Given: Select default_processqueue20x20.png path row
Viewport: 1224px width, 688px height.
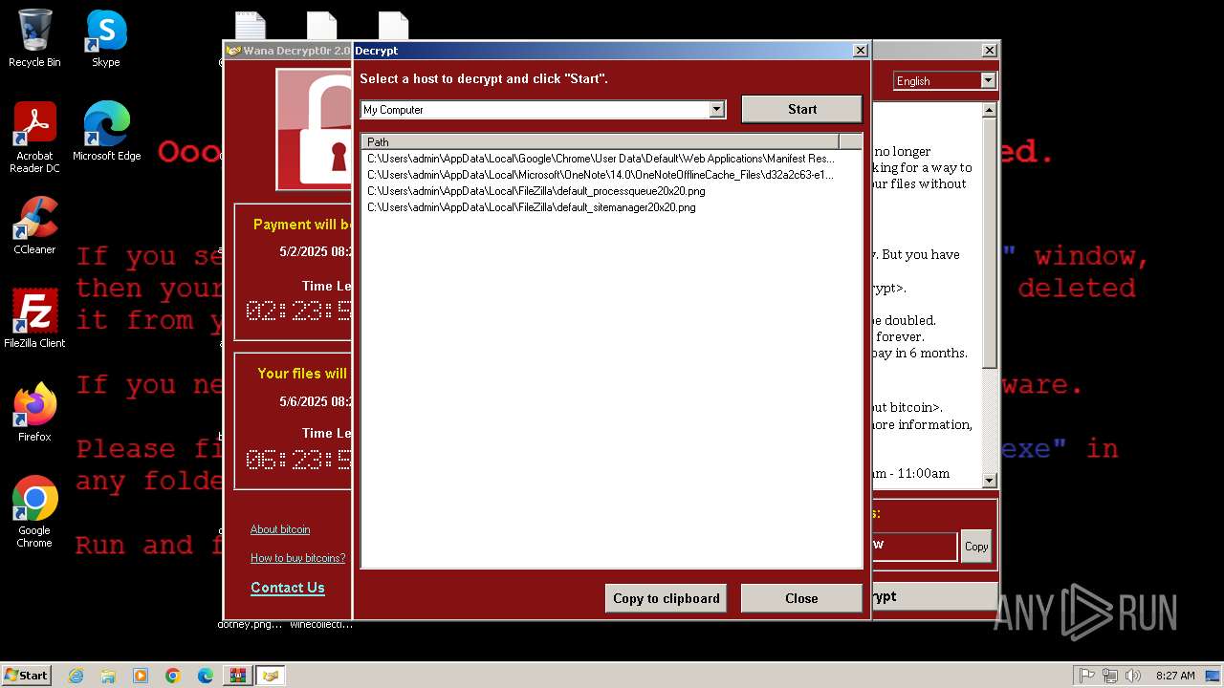Looking at the screenshot, I should pos(536,191).
